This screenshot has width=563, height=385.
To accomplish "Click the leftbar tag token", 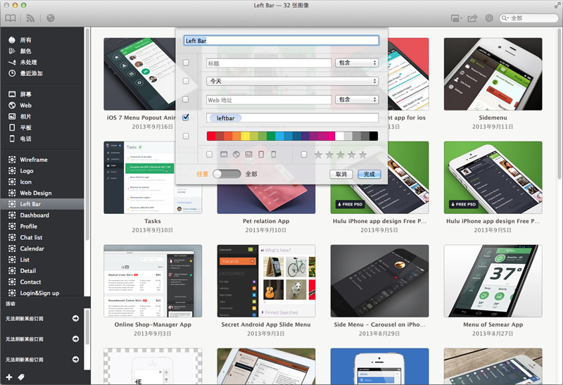I will pyautogui.click(x=225, y=118).
